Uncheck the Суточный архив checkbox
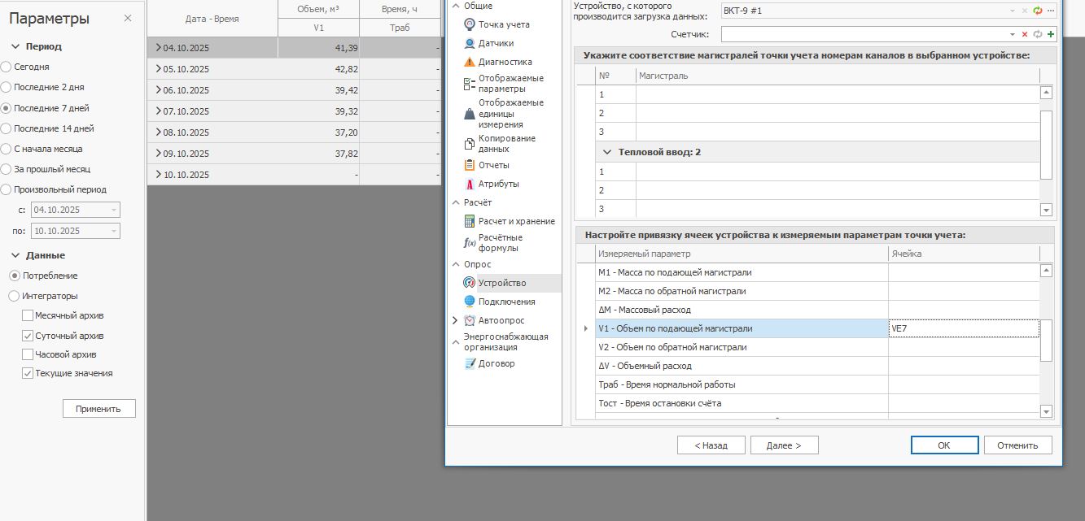 [x=28, y=336]
